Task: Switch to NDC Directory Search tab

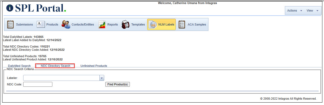Action: (x=55, y=66)
